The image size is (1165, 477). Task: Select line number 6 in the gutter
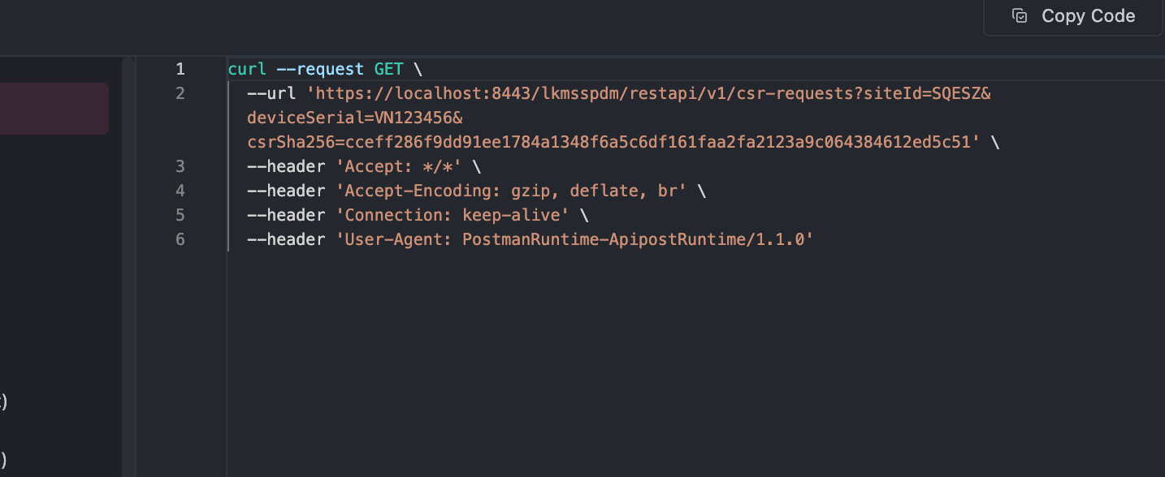(180, 239)
